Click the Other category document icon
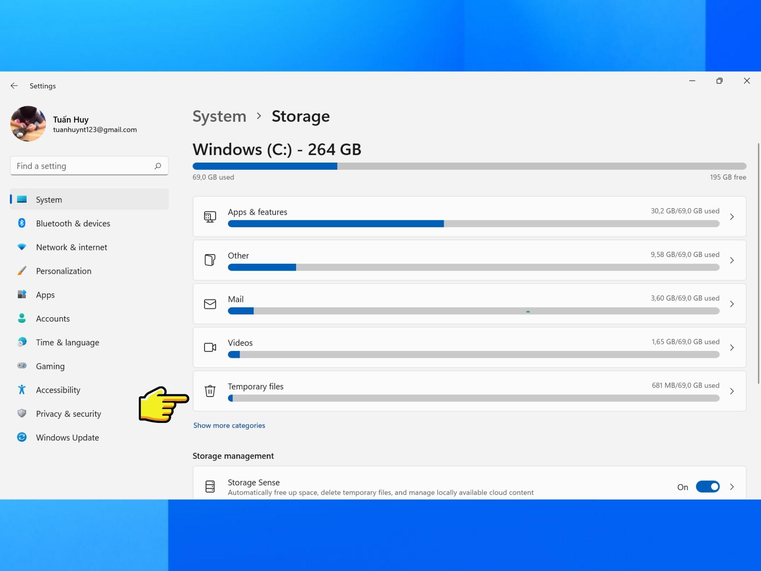This screenshot has height=571, width=761. coord(210,260)
